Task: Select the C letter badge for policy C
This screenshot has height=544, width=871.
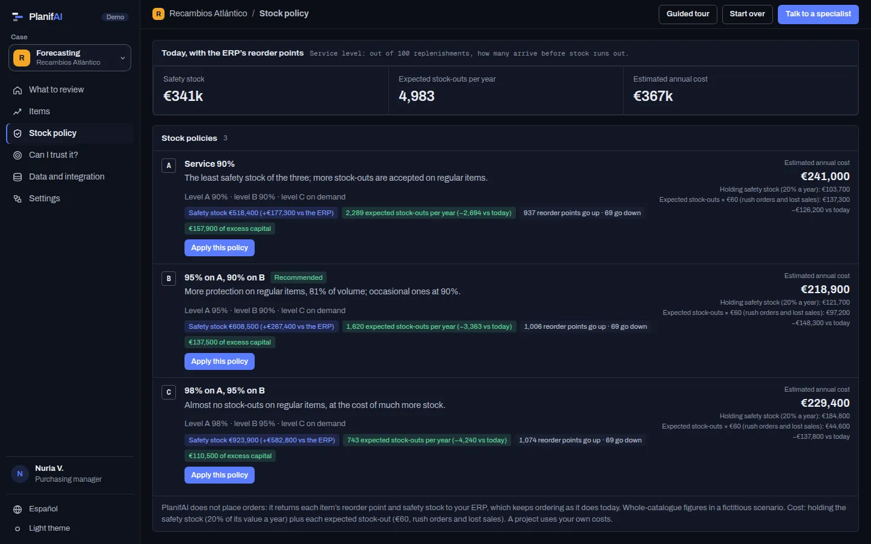Action: point(169,392)
